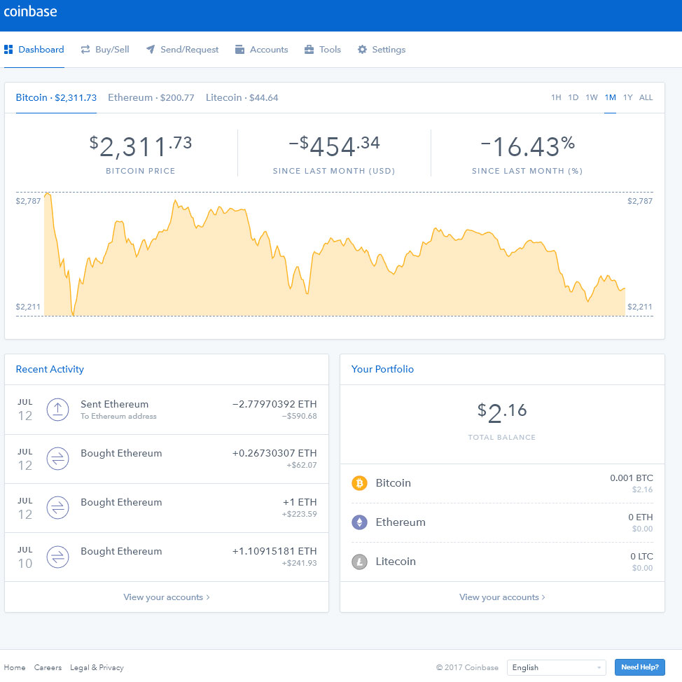
Task: Click the Recent Activity heading
Action: [50, 369]
